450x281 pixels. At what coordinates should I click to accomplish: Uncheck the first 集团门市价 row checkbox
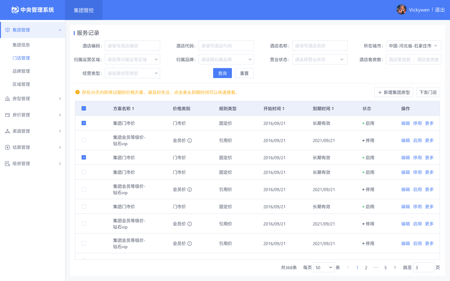(84, 123)
